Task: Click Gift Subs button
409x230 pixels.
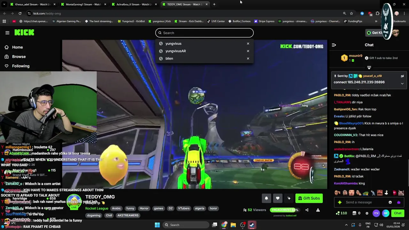Action: (309, 198)
